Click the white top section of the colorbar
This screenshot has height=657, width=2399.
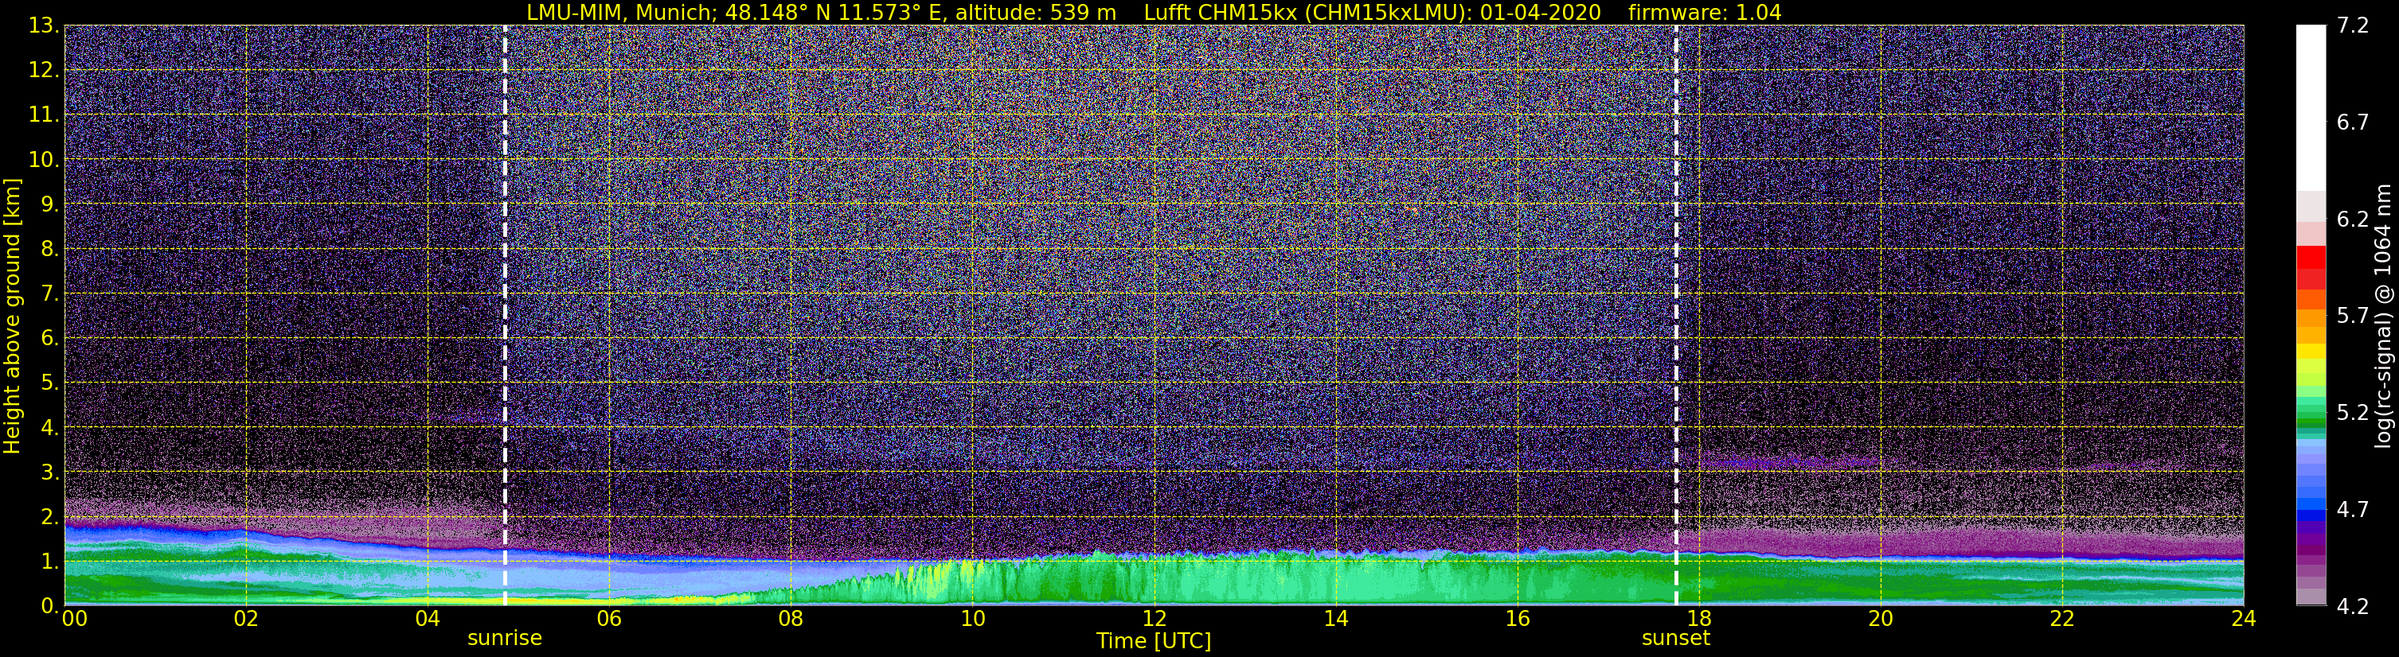click(x=2311, y=108)
